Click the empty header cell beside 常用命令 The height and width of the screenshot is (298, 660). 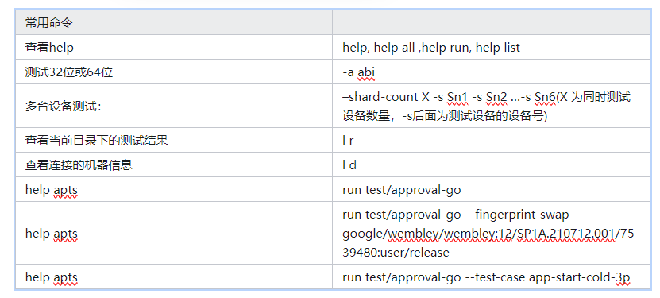click(491, 22)
